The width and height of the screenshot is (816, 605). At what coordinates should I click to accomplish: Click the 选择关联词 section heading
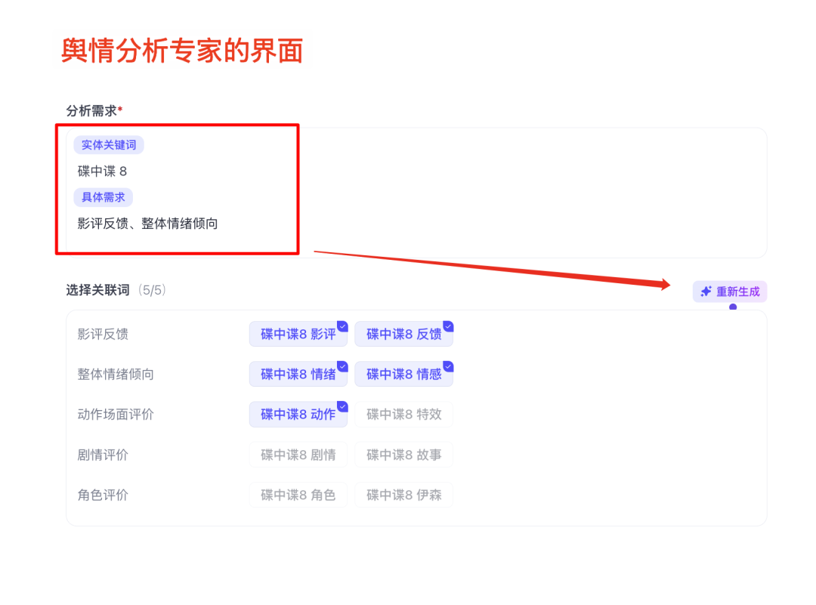pyautogui.click(x=97, y=290)
